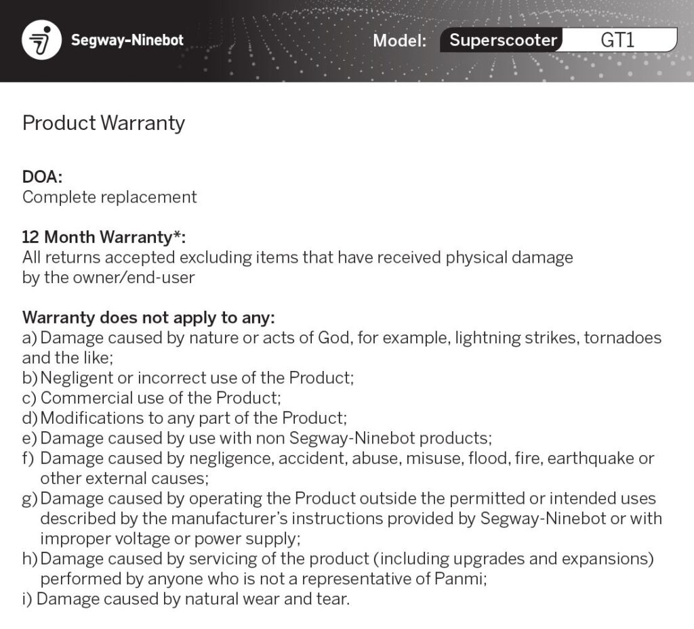
Task: Click the Product Warranty heading
Action: coord(104,123)
